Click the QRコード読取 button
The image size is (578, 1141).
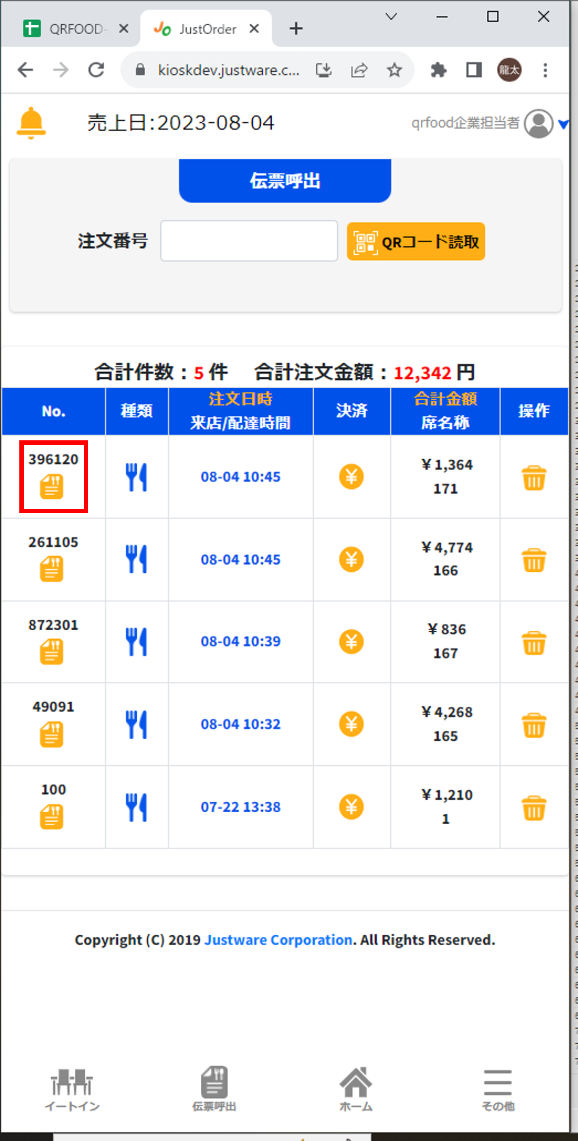click(x=416, y=241)
